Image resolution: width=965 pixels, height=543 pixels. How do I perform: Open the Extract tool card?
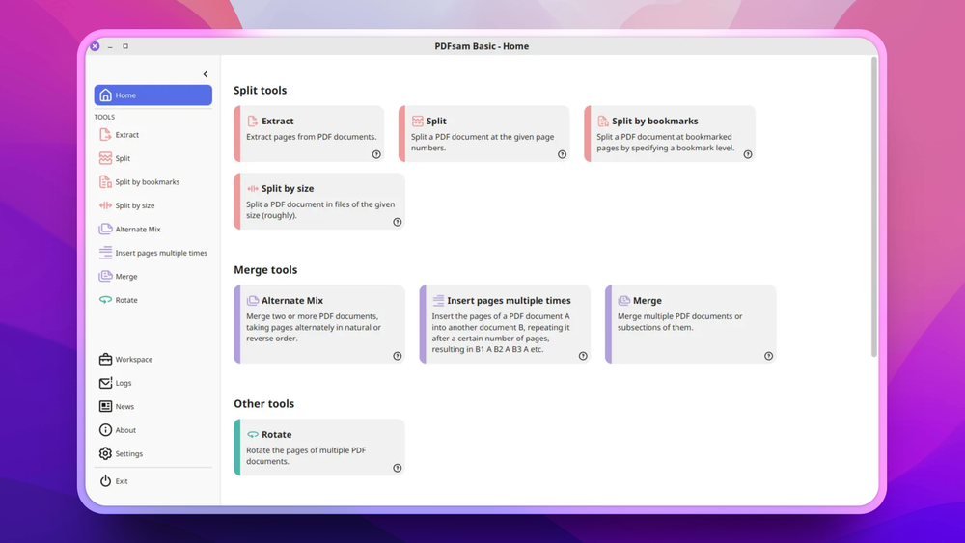pyautogui.click(x=309, y=134)
